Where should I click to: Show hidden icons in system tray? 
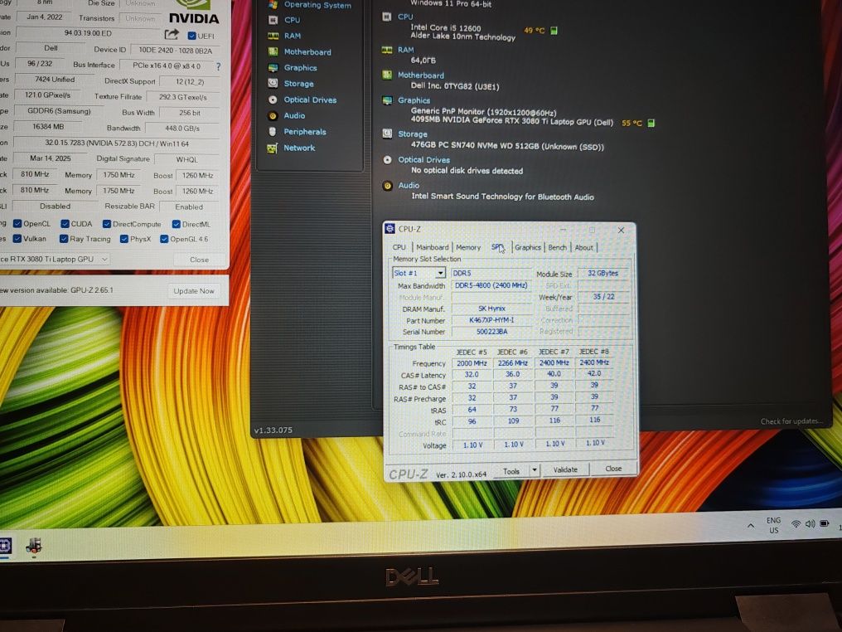click(751, 525)
